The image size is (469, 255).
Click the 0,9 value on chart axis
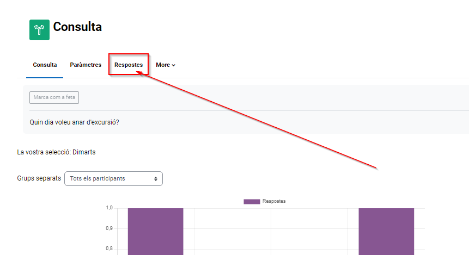[109, 228]
